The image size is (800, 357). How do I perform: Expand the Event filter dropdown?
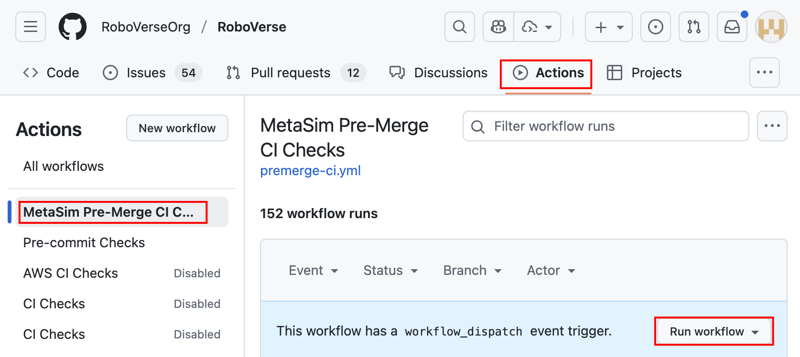coord(313,271)
